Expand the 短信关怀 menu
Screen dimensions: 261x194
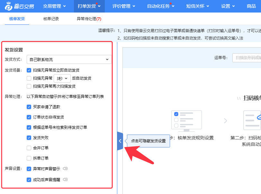198,6
